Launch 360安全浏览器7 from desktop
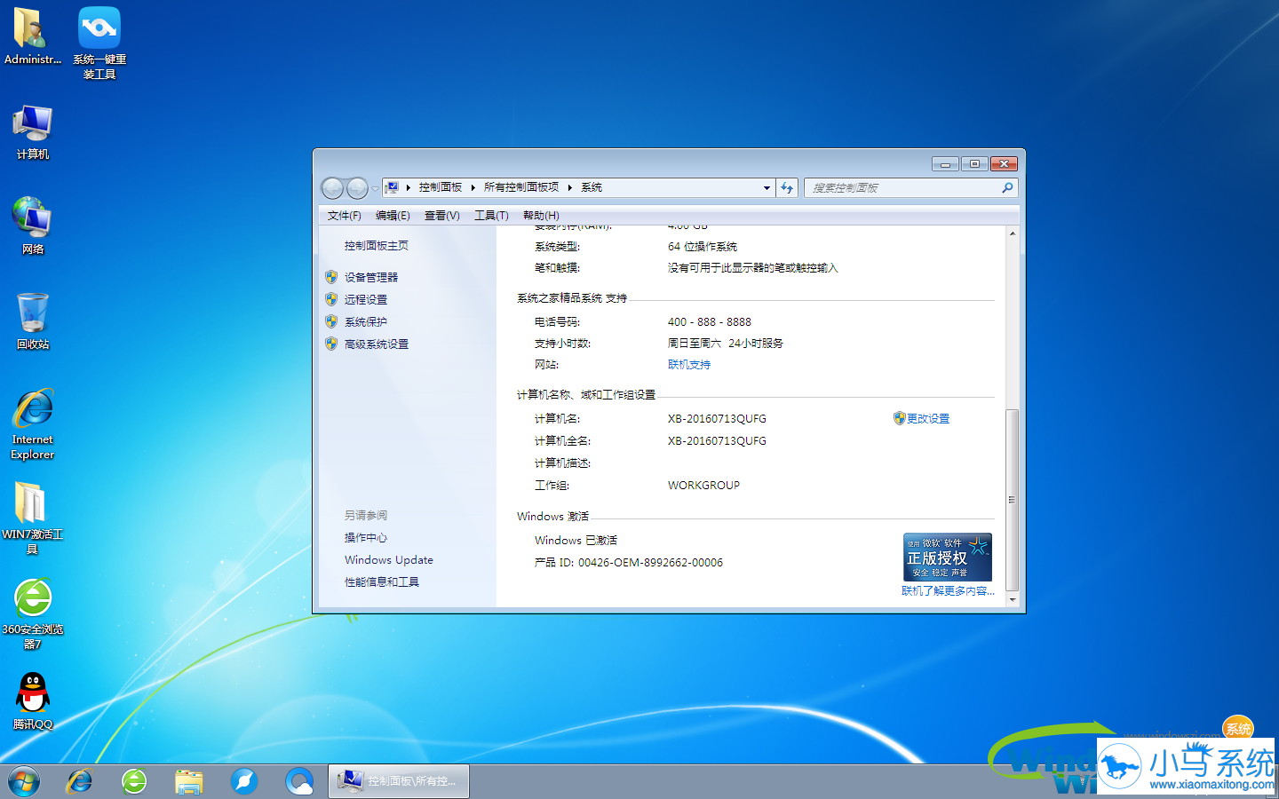 [32, 613]
